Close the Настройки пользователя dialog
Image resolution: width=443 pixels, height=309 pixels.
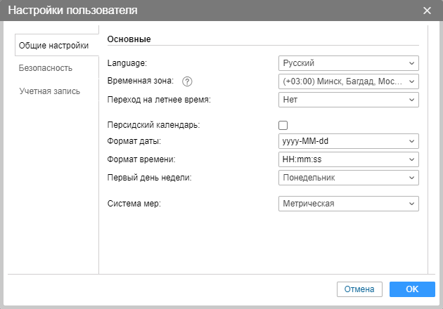click(x=427, y=10)
